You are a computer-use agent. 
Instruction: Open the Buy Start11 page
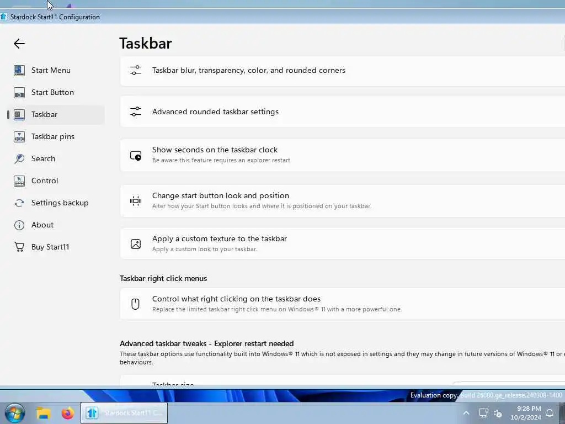click(x=56, y=247)
